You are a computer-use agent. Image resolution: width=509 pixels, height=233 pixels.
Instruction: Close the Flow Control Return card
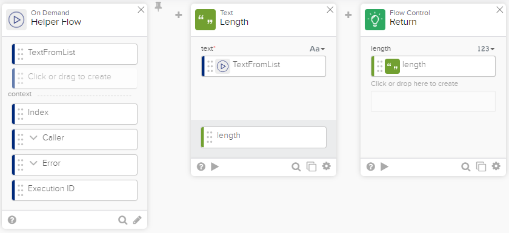[x=499, y=10]
